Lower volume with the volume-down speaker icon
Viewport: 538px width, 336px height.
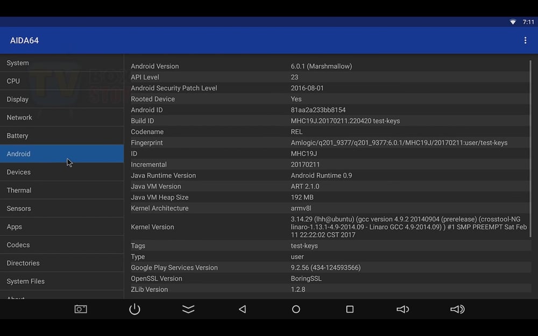point(403,309)
